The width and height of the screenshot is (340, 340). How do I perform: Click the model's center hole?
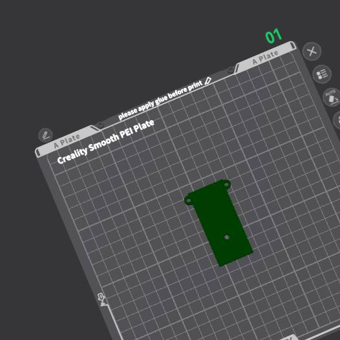[x=227, y=237]
